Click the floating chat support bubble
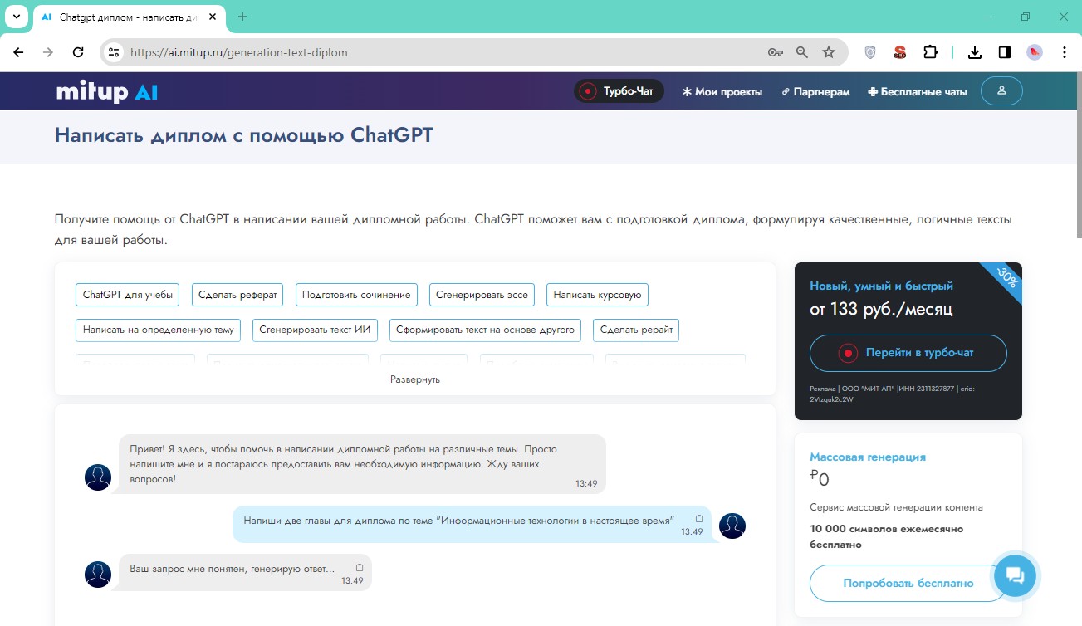 (x=1014, y=575)
